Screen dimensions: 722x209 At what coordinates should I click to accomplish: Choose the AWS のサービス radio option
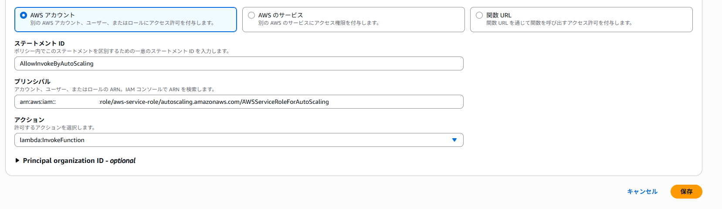coord(251,15)
